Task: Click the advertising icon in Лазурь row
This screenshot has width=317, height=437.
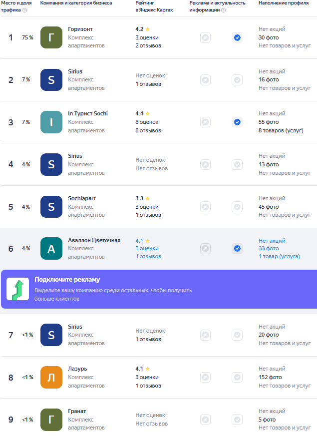Action: (205, 377)
